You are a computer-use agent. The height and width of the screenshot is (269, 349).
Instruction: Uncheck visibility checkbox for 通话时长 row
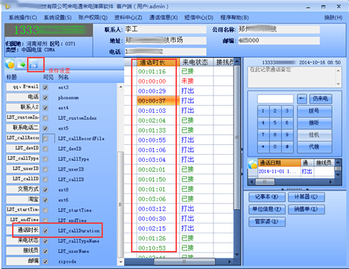[46, 230]
